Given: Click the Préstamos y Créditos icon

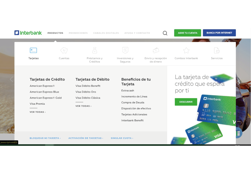Looking at the screenshot, I should tap(95, 51).
